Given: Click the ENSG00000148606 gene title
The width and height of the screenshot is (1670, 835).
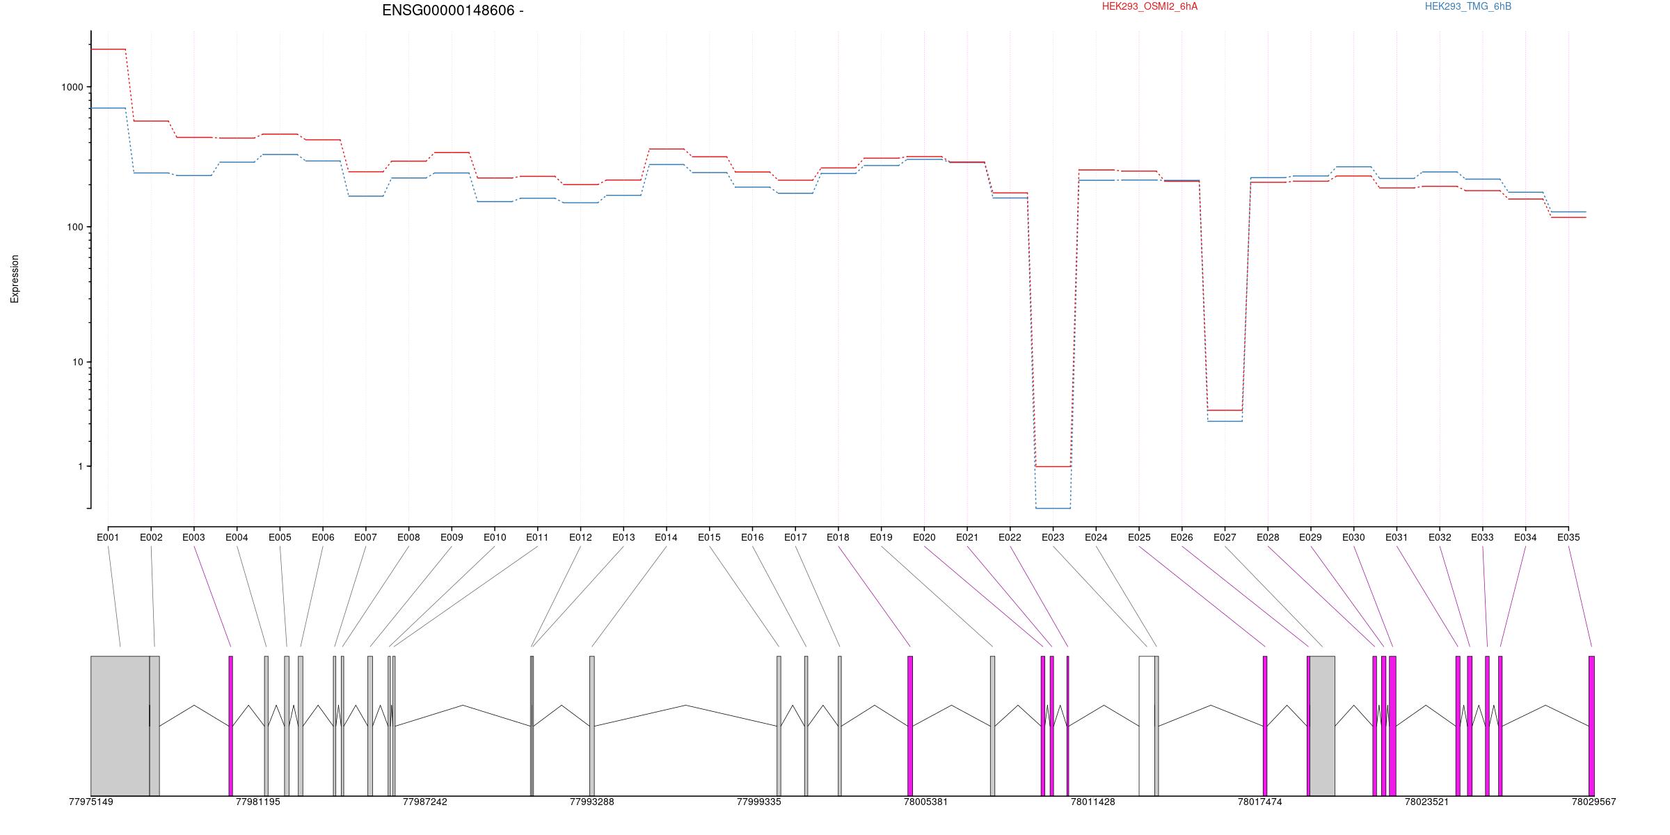Looking at the screenshot, I should point(453,10).
